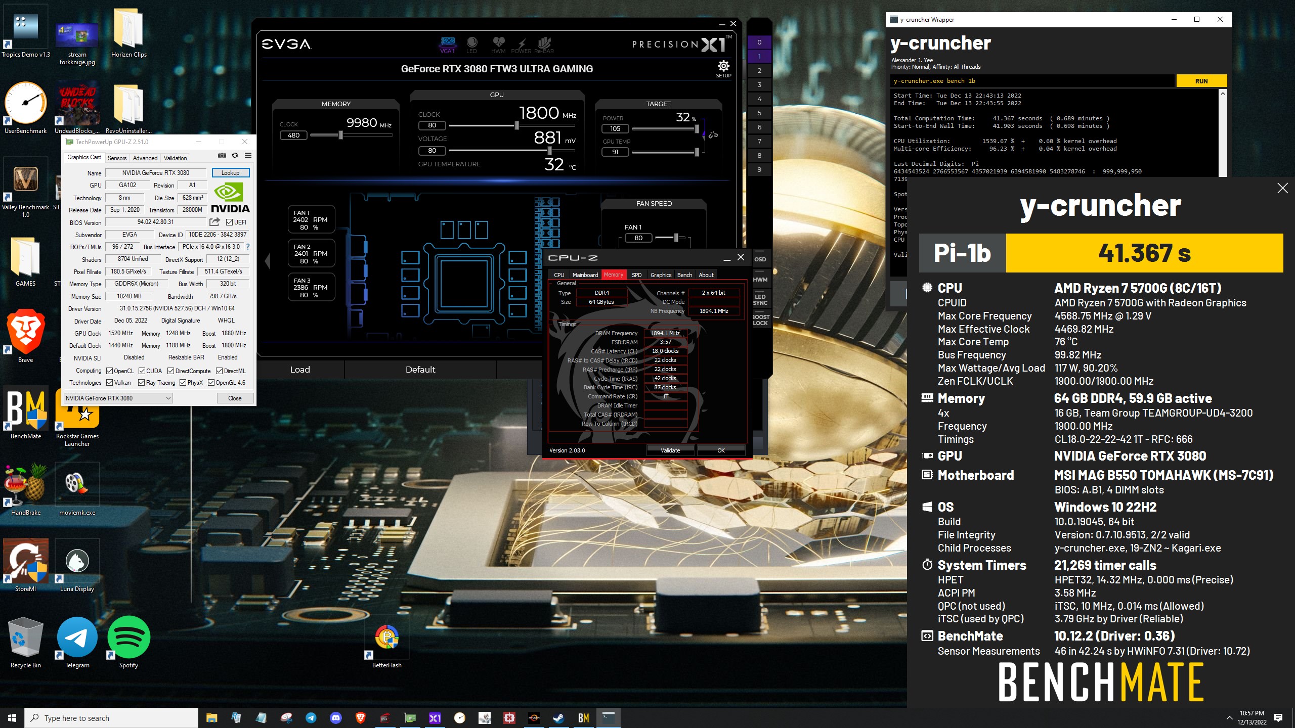
Task: Show hidden icons in system tray
Action: pos(1229,718)
